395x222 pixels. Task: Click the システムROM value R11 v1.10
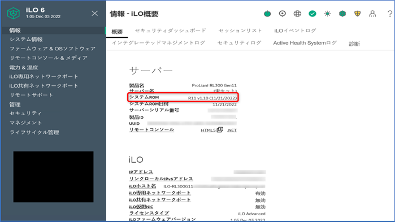click(212, 98)
